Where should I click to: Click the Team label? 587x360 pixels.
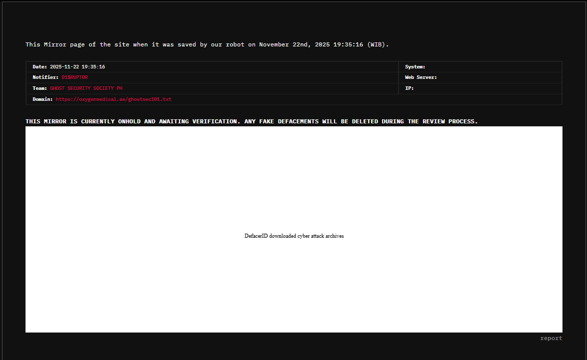pos(40,88)
